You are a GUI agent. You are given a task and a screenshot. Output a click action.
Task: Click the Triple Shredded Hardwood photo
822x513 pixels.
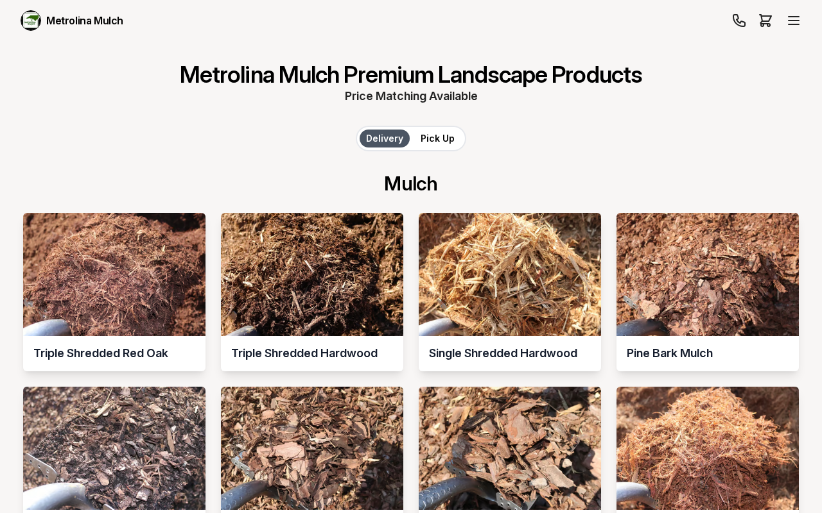pyautogui.click(x=312, y=274)
